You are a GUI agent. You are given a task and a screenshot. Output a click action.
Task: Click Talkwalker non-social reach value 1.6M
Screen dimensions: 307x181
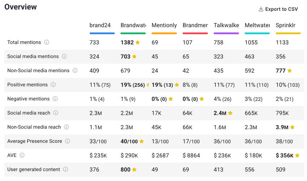point(220,127)
